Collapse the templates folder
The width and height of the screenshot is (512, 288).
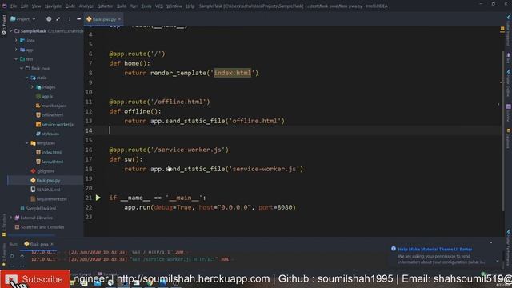[27, 143]
